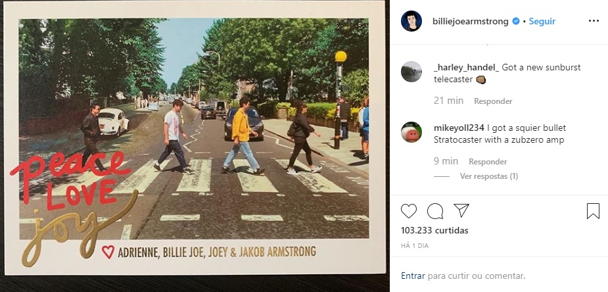Expand Ver respostas (1) replies
The width and height of the screenshot is (608, 292).
(489, 176)
